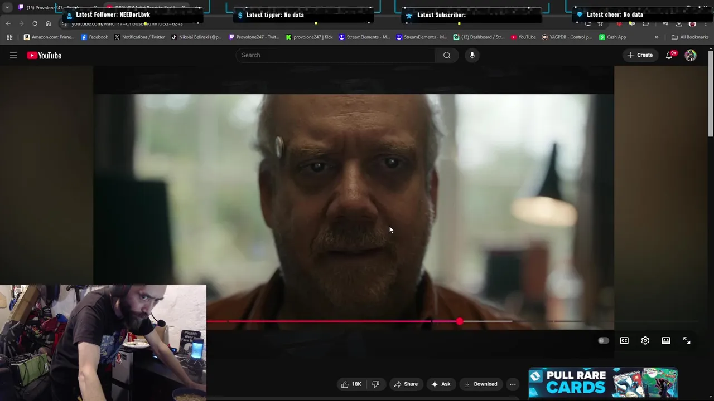This screenshot has height=401, width=714.
Task: Start voice search with microphone icon
Action: click(472, 55)
